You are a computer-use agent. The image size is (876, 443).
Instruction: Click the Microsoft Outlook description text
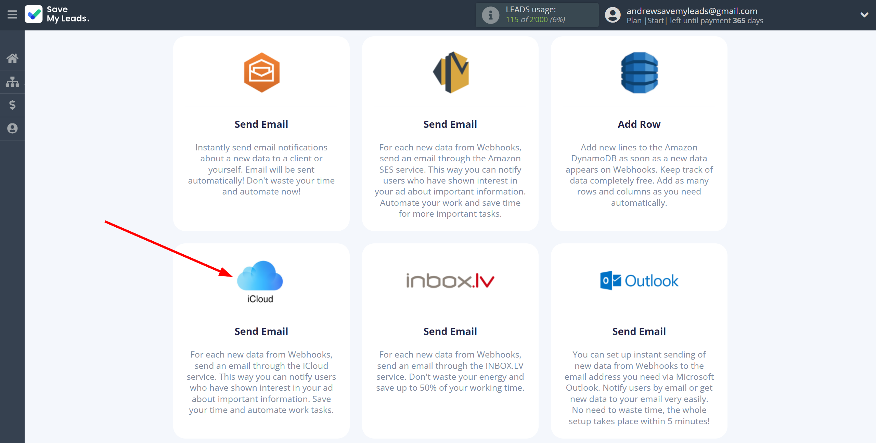639,388
